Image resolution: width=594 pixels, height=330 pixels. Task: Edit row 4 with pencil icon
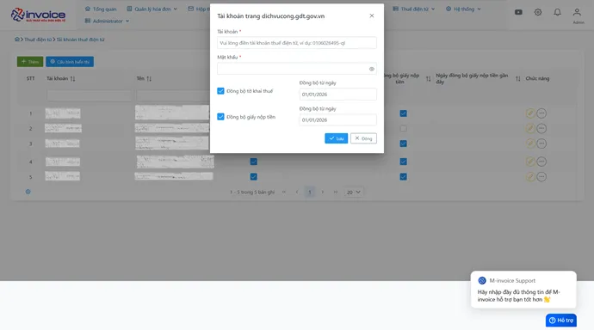coord(530,162)
